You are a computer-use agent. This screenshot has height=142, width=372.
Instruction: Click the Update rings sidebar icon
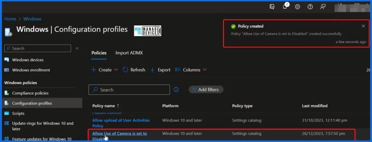[x=7, y=123]
